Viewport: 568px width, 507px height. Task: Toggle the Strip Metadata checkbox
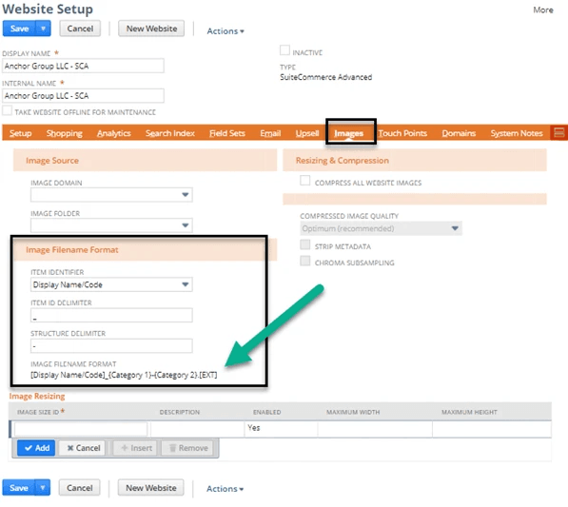point(305,244)
